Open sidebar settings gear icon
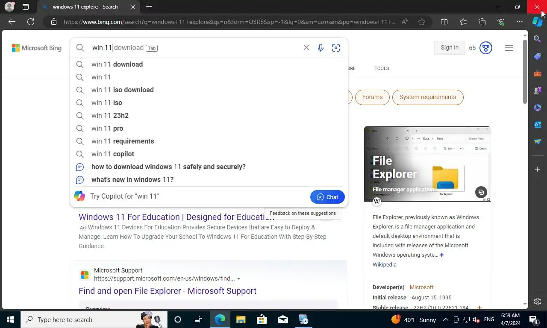This screenshot has height=328, width=547. coord(538,302)
